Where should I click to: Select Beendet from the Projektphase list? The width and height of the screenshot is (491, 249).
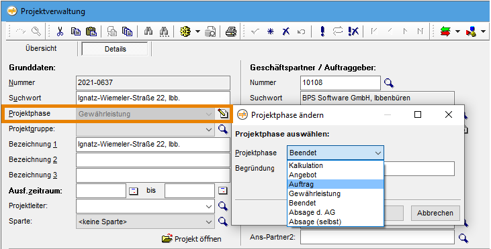335,203
